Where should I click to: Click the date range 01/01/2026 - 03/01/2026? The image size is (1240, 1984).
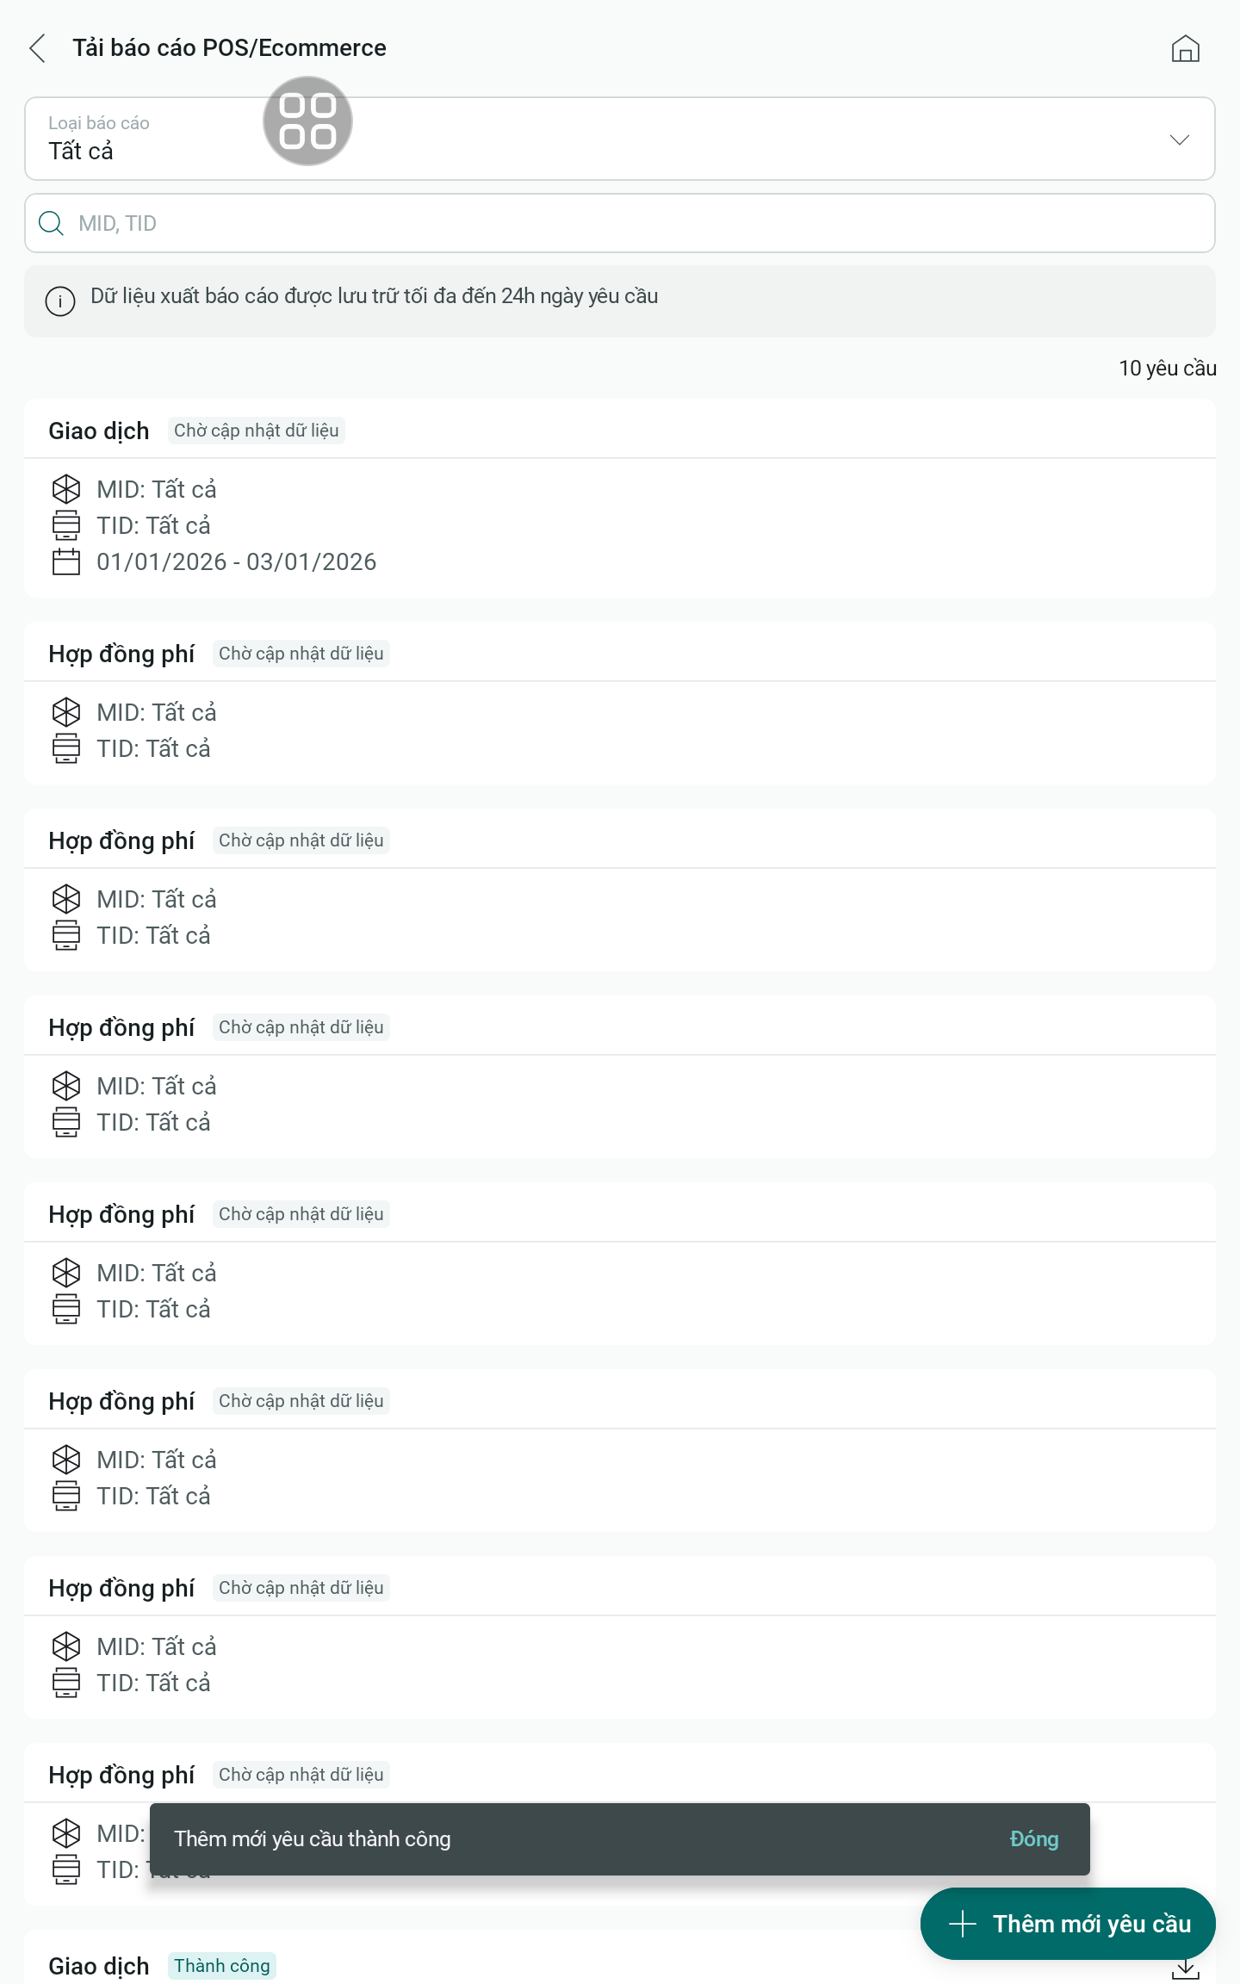click(237, 562)
